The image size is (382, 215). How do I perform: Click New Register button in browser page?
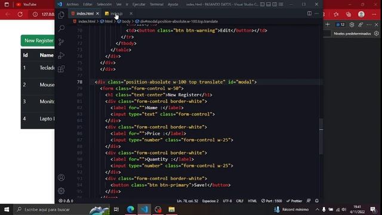coord(38,41)
